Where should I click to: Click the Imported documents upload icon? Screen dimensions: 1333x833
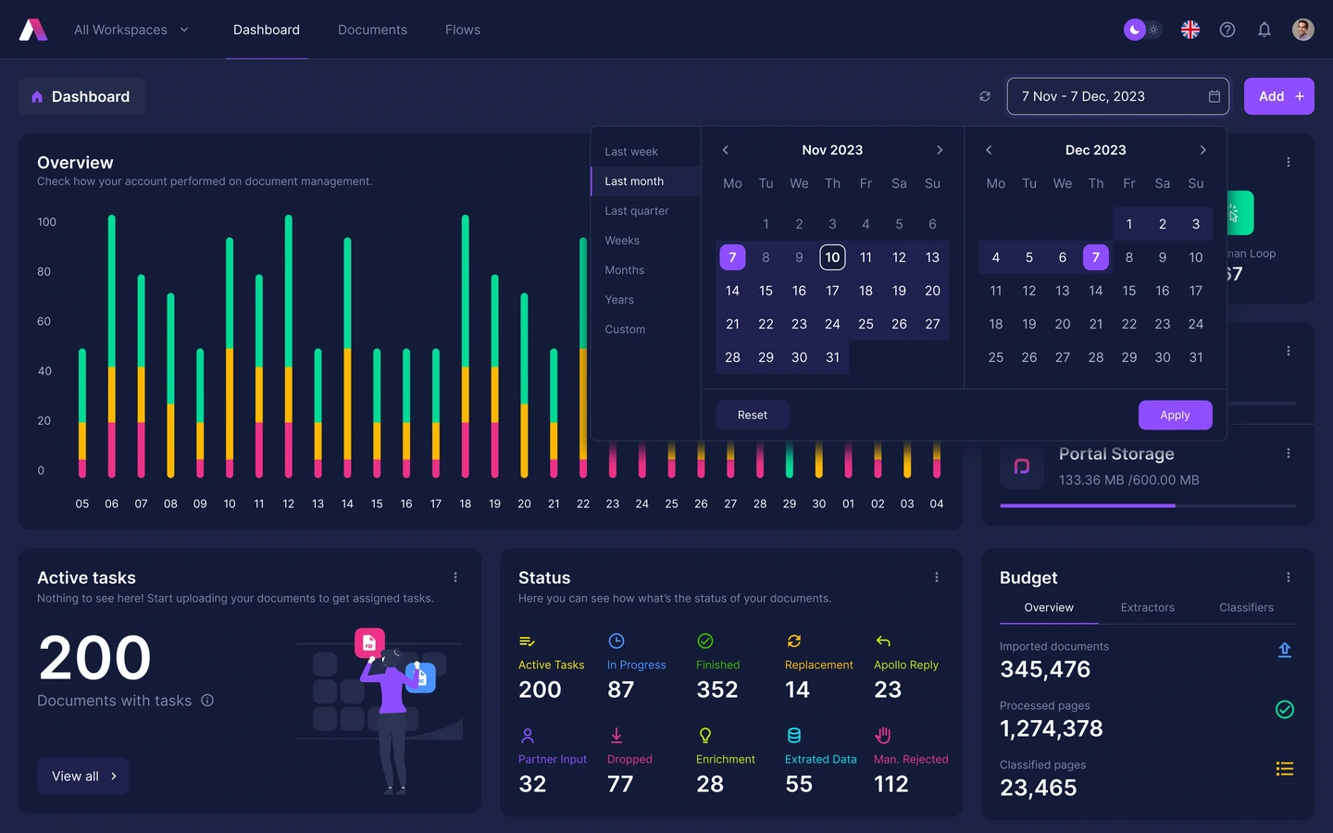(x=1285, y=650)
